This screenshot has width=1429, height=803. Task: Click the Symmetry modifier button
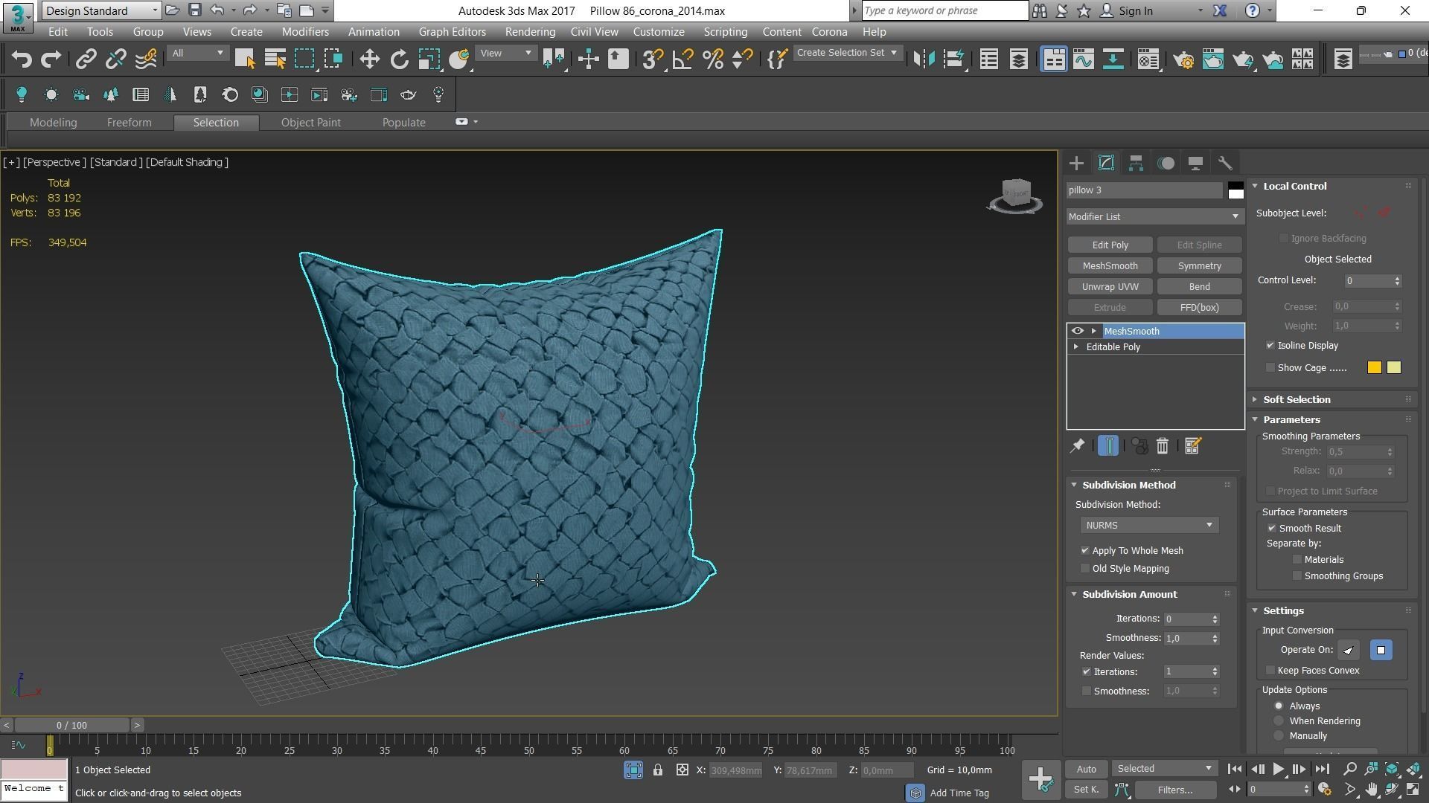point(1199,266)
